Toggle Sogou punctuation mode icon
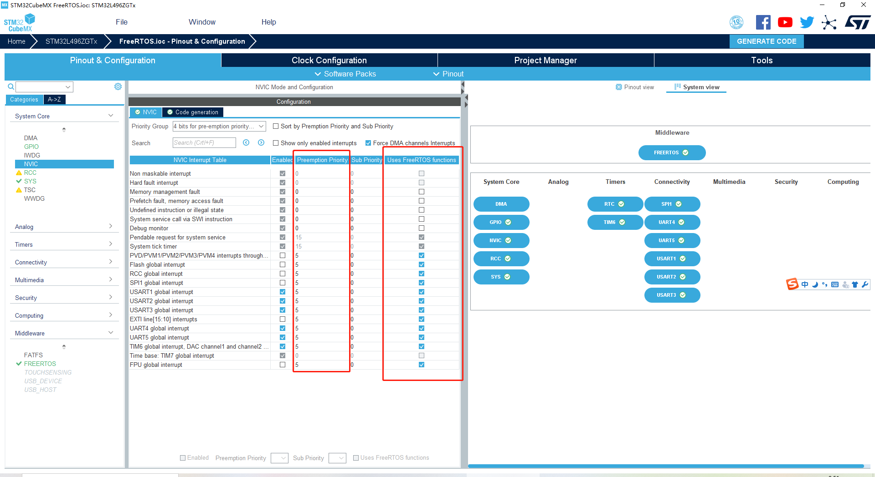This screenshot has height=477, width=875. coord(825,284)
